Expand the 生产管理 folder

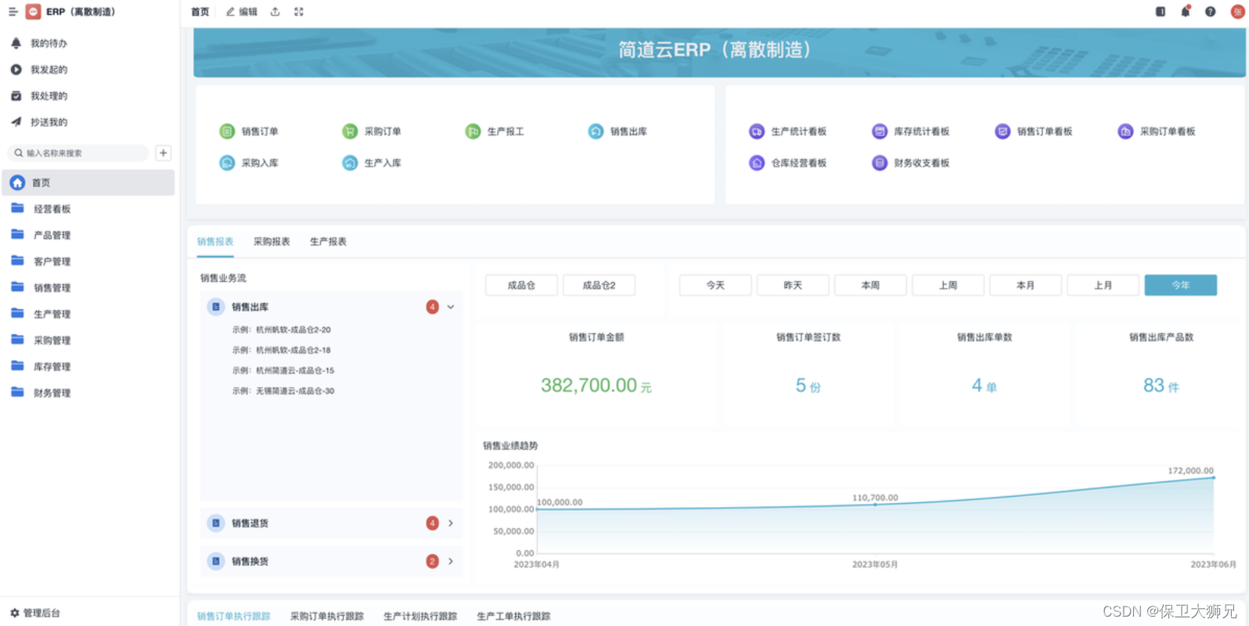88,314
